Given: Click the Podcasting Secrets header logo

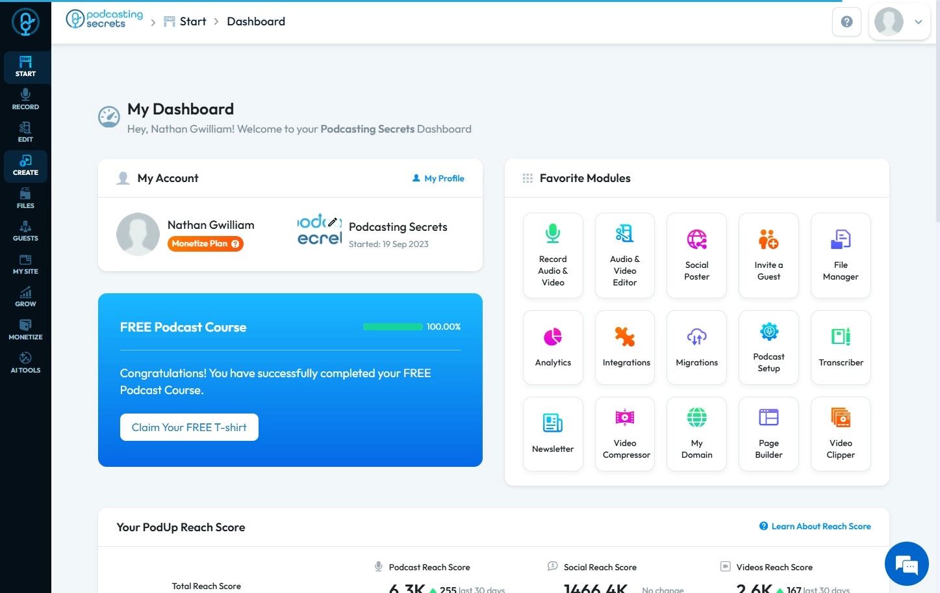Looking at the screenshot, I should 105,20.
